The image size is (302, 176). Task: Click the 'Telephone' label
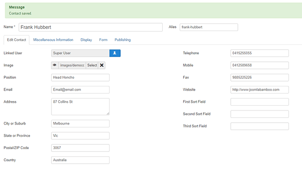191,53
